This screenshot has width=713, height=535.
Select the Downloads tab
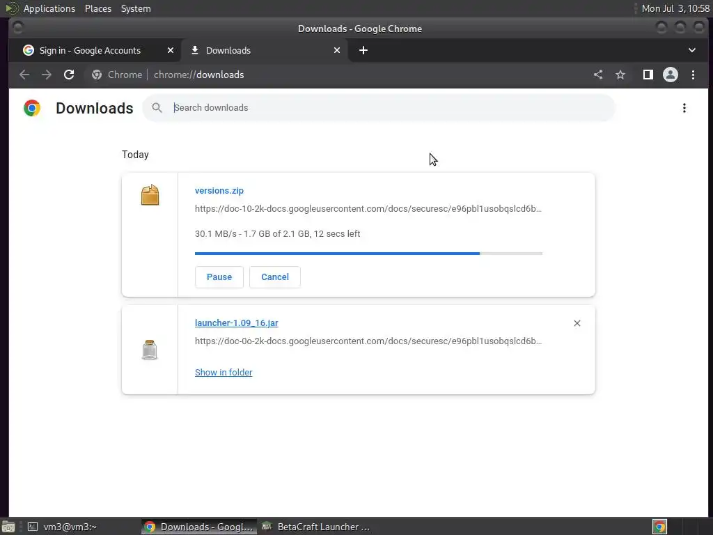(265, 50)
